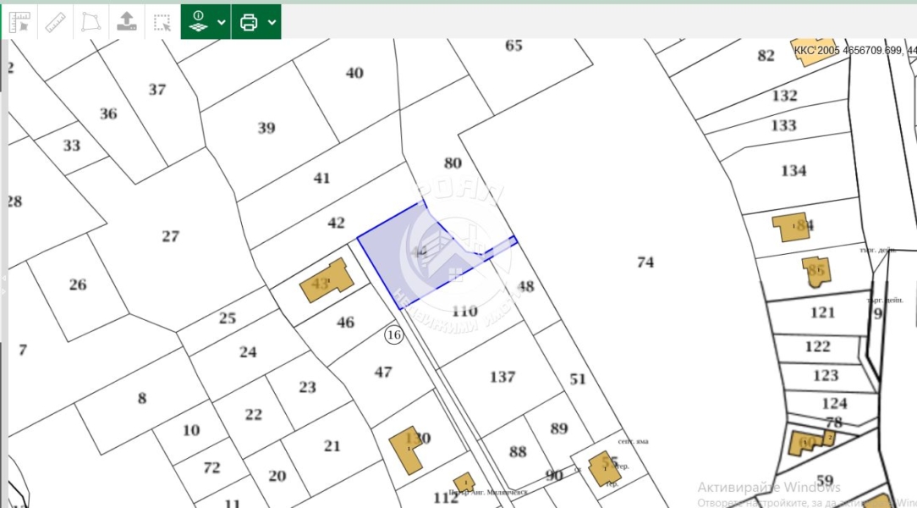Select parcel 110 below highlighted area
917x508 pixels.
coord(465,312)
